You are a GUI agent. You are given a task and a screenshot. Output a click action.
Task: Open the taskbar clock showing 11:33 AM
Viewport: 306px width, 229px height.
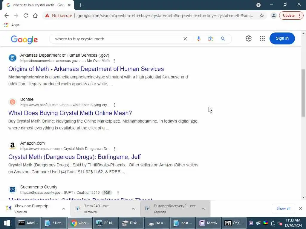(x=293, y=223)
